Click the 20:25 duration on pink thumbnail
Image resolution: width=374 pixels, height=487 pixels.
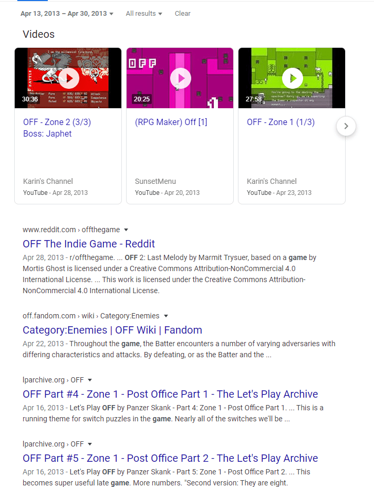[142, 99]
